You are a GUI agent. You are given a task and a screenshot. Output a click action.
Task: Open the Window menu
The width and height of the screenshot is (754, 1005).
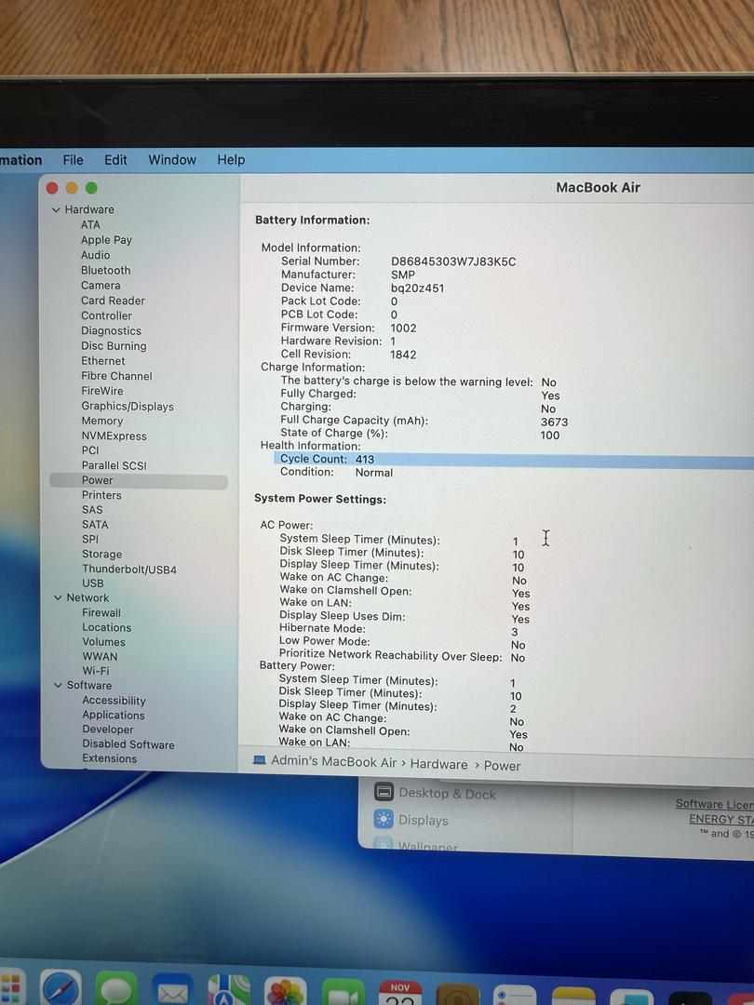[172, 160]
